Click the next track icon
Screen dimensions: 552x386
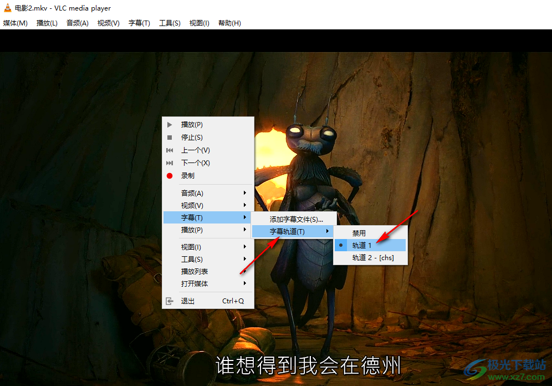[170, 162]
